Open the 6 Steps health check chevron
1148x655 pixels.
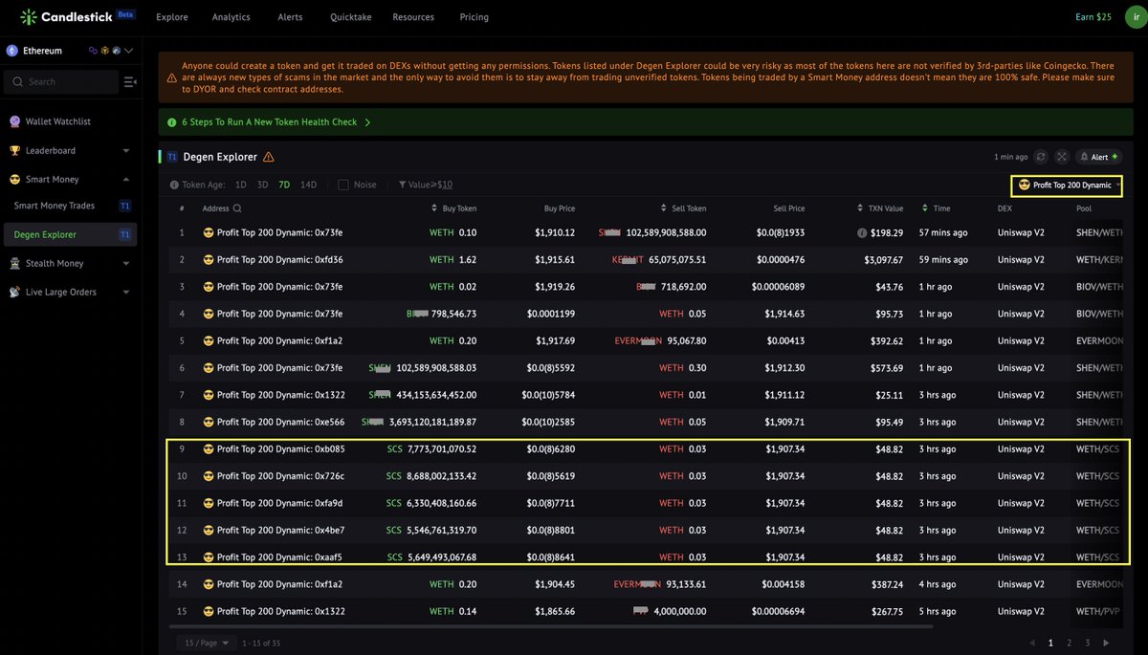point(368,122)
